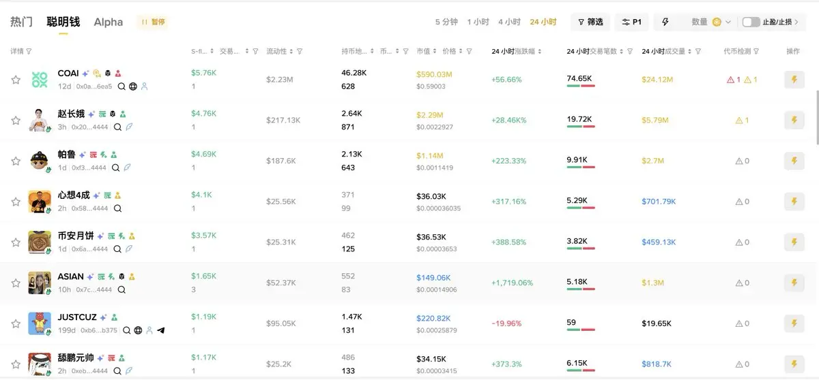
Task: Click the person icon in JUSTCUZ row
Action: tap(149, 330)
